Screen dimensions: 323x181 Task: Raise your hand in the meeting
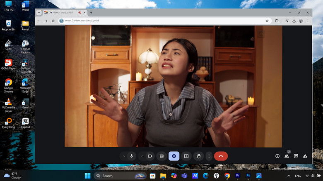point(199,156)
